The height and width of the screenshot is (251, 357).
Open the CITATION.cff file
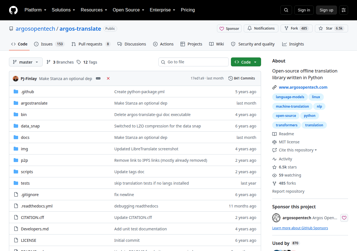[32, 218]
